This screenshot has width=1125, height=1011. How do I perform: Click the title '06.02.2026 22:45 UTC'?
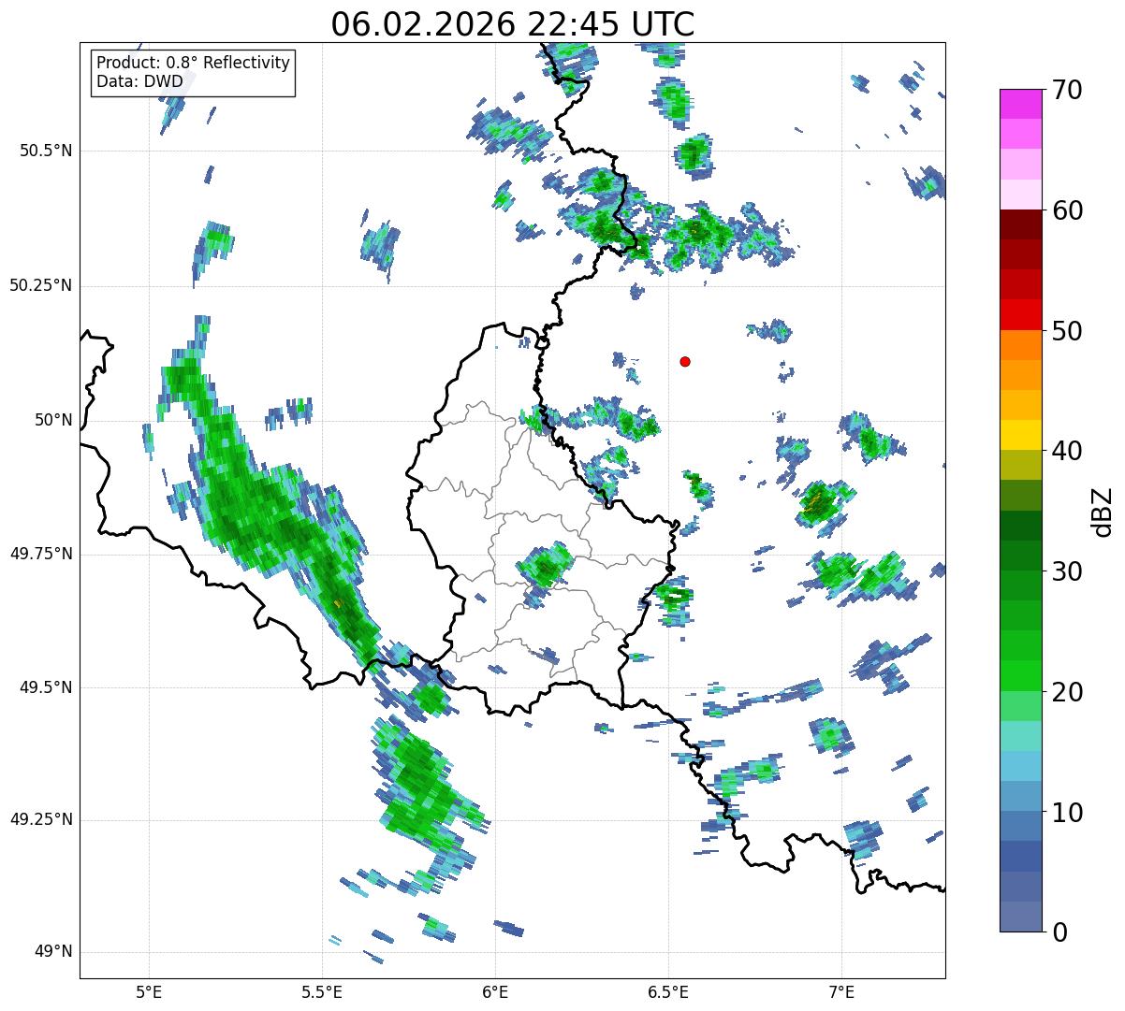point(513,23)
